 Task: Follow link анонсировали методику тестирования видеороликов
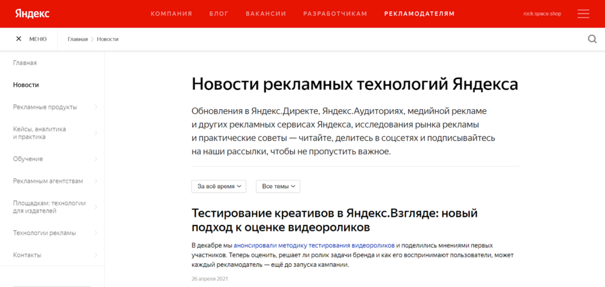pyautogui.click(x=314, y=245)
